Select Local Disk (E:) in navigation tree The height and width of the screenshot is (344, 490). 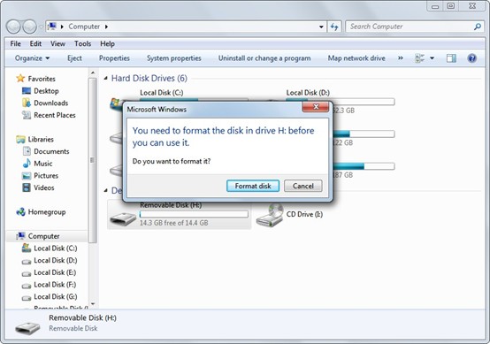click(x=55, y=272)
